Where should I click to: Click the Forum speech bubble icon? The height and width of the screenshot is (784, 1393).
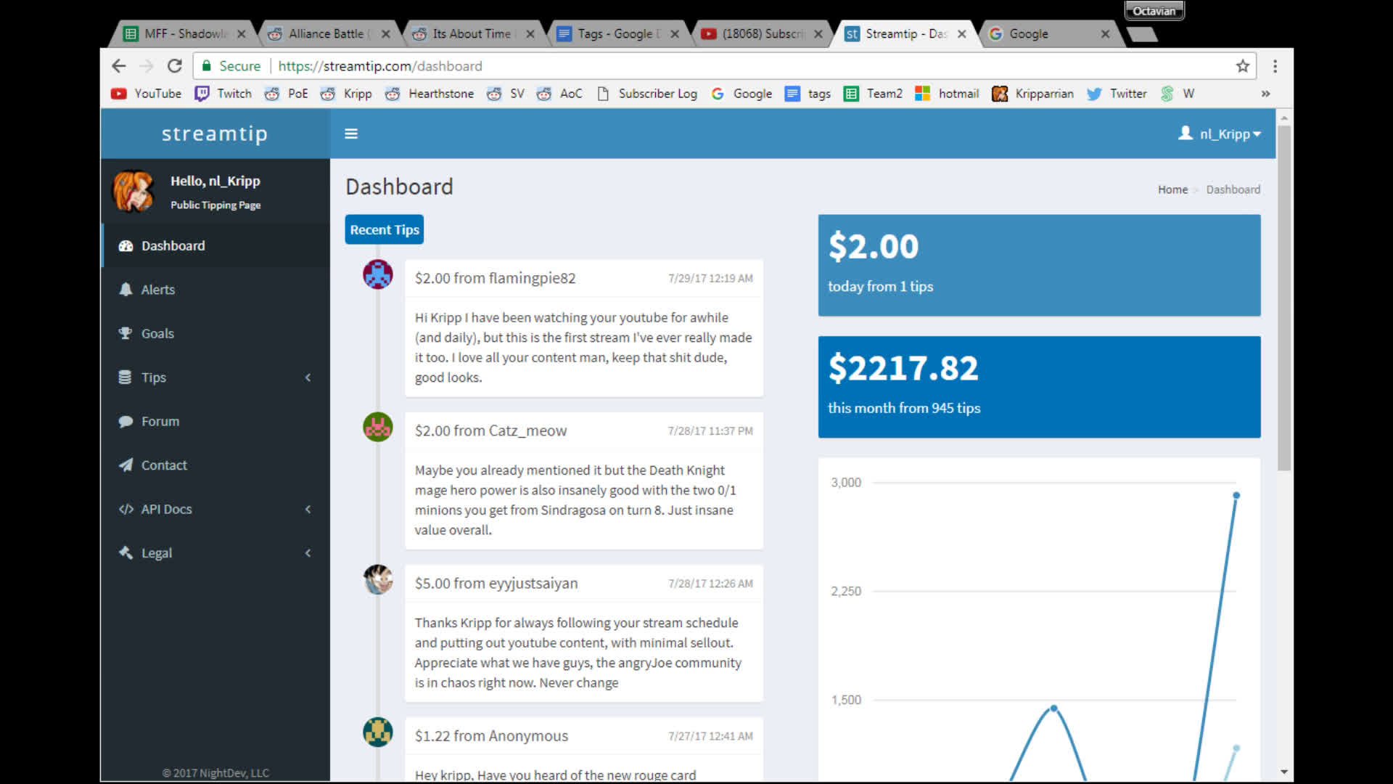click(x=126, y=421)
